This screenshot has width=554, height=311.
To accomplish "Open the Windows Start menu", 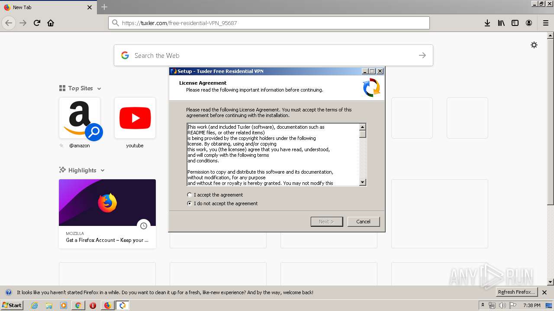I will (x=12, y=305).
